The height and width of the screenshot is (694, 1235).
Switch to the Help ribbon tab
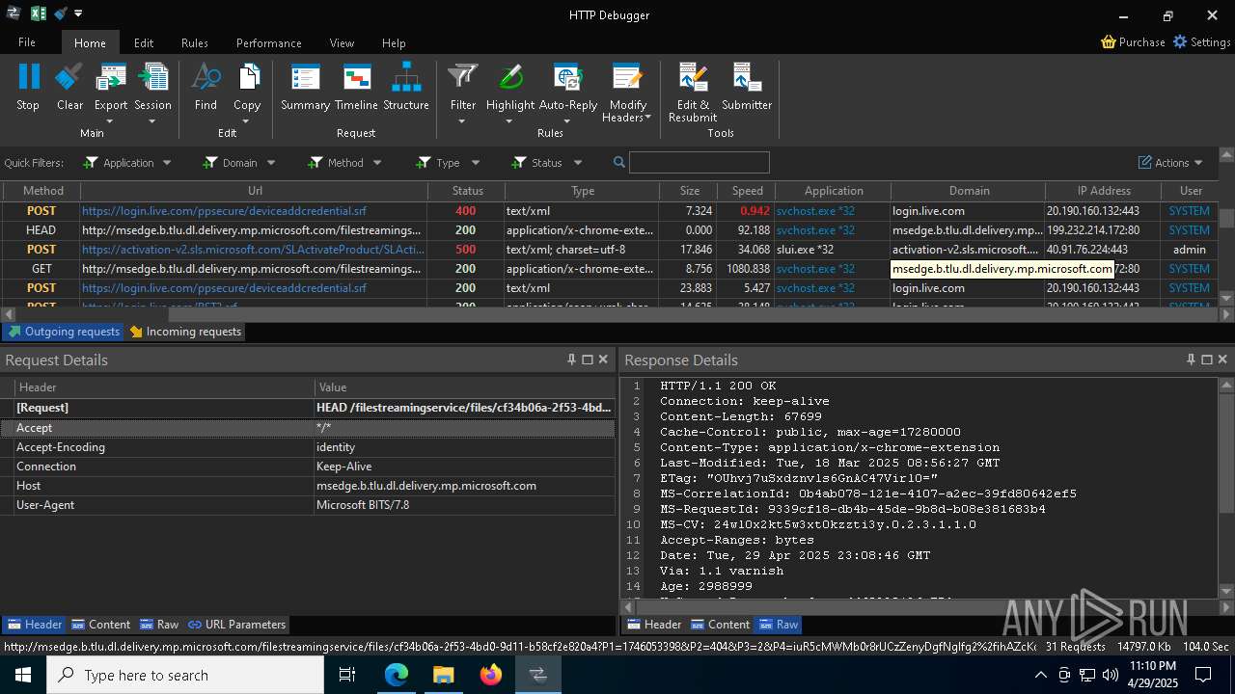(x=394, y=42)
